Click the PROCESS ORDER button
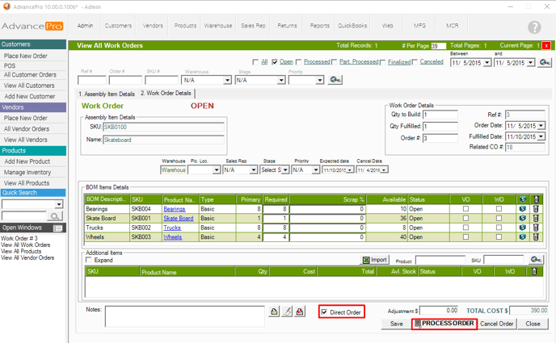 pyautogui.click(x=444, y=324)
